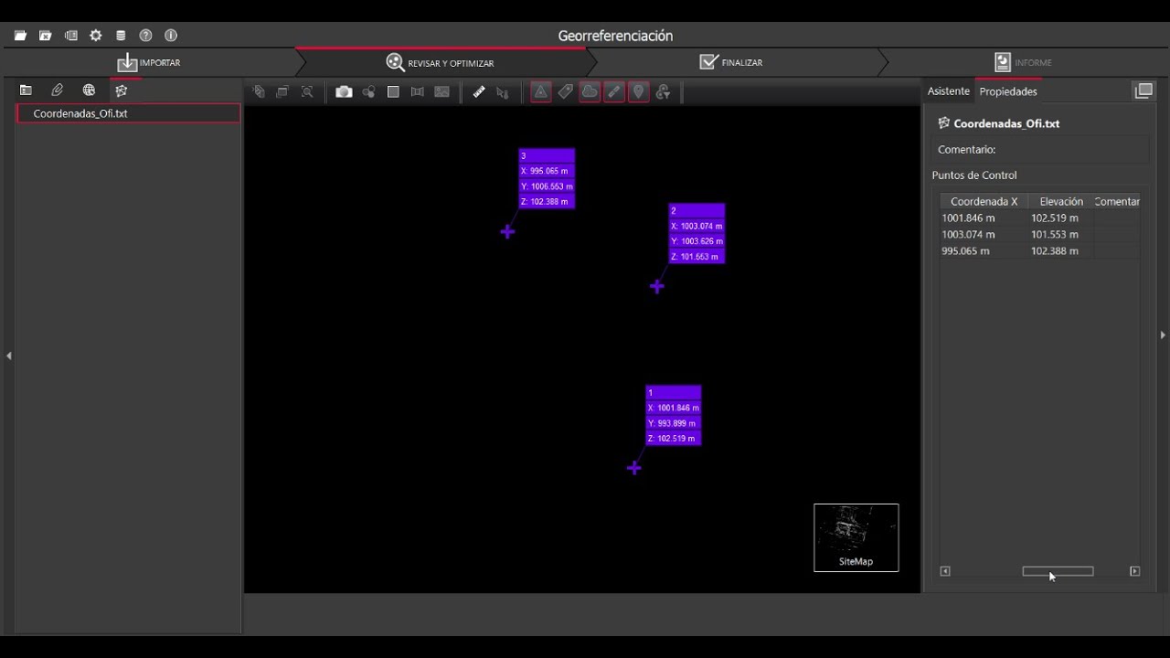Image resolution: width=1170 pixels, height=658 pixels.
Task: Click the square limit box icon
Action: point(393,91)
